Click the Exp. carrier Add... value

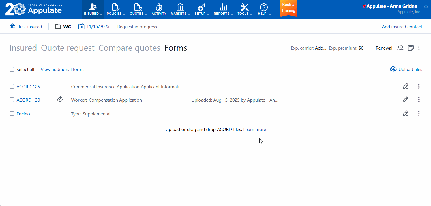click(x=321, y=48)
